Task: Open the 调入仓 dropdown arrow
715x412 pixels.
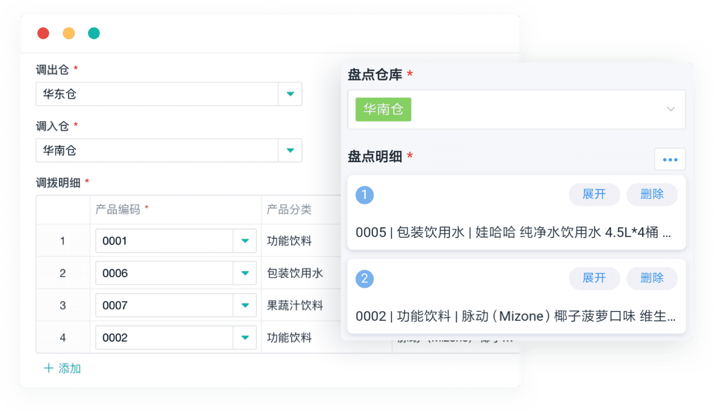Action: click(x=290, y=150)
